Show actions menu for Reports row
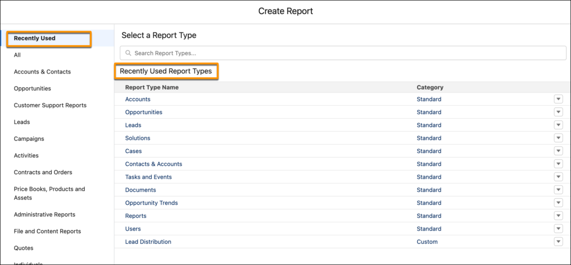 point(558,216)
